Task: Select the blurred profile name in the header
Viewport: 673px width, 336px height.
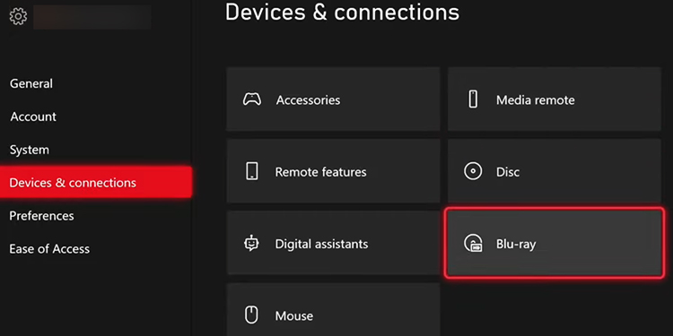Action: coord(92,17)
